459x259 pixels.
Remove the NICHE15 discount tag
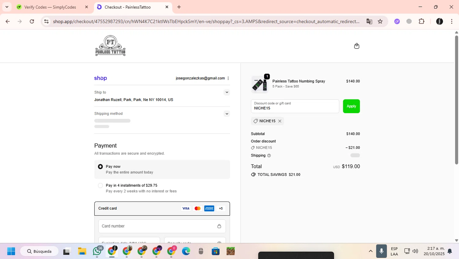tap(280, 121)
